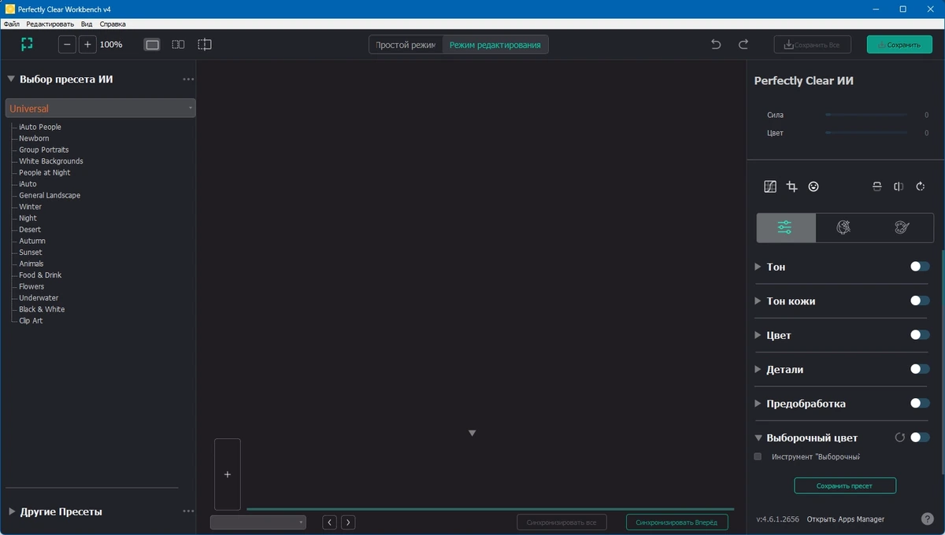Open the face detection tool

tap(813, 186)
